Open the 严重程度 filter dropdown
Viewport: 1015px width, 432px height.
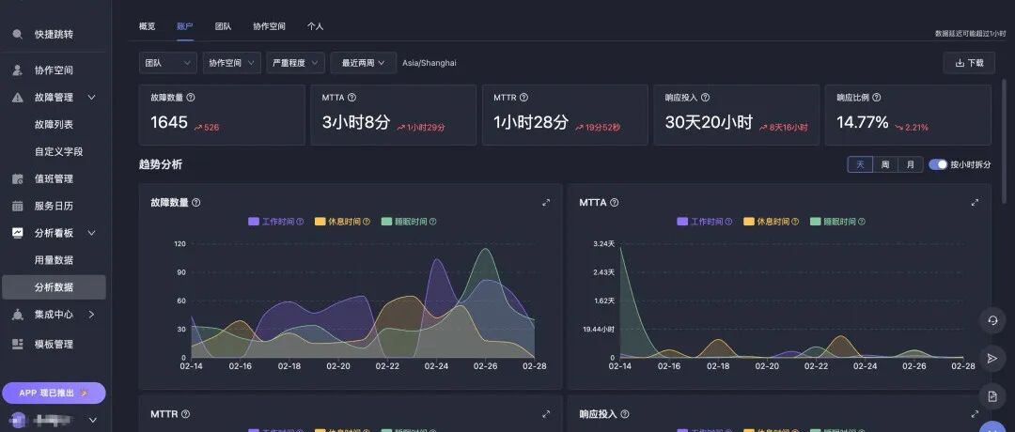[296, 63]
